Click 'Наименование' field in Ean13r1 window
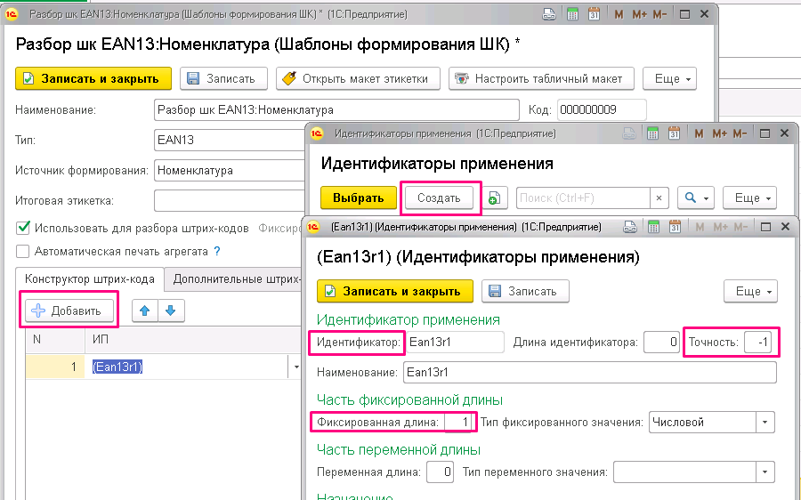 tap(590, 372)
